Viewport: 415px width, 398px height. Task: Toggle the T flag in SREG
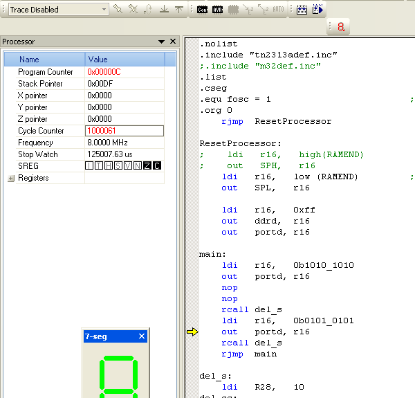click(x=99, y=166)
